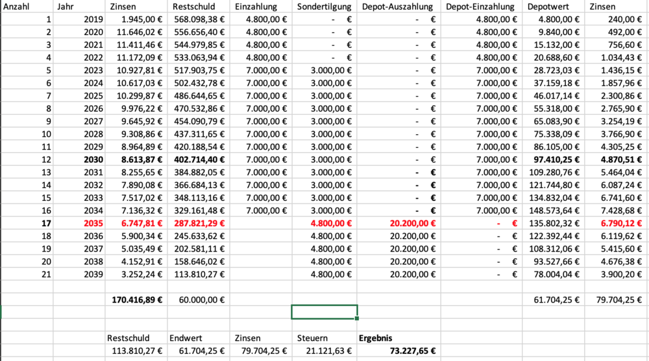
Task: Select the Anzahl column header cell
Action: click(27, 6)
